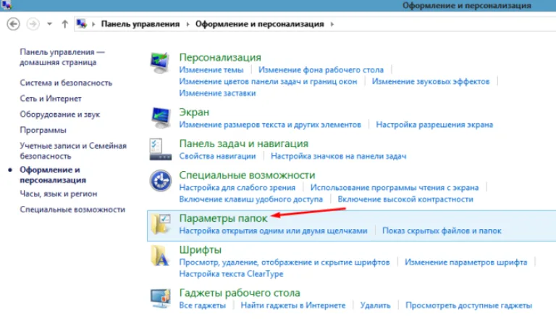Viewport: 556px width, 319px height.
Task: Open Изменение звуковых эффектов
Action: (x=431, y=81)
